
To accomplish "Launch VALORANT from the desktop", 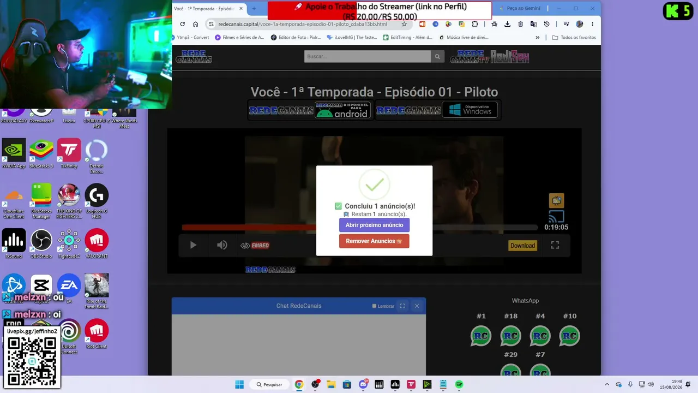I will click(x=97, y=243).
